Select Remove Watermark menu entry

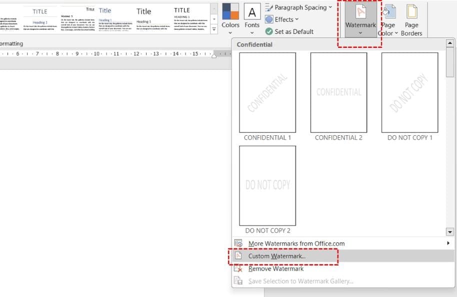coord(276,269)
